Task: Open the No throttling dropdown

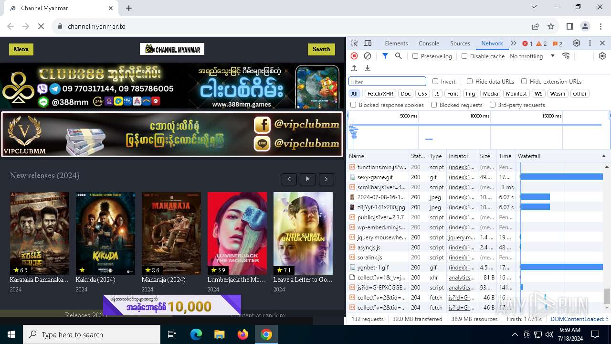Action: (x=532, y=56)
